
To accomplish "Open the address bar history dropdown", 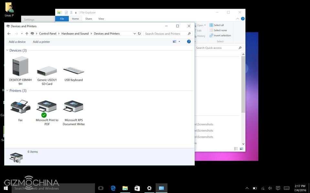I will coord(135,33).
